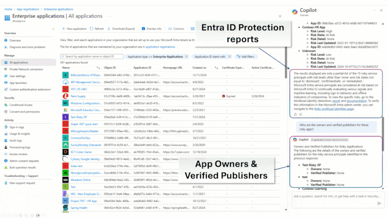Open the Risky workload identities page link
388x218 pixels.
point(334,109)
